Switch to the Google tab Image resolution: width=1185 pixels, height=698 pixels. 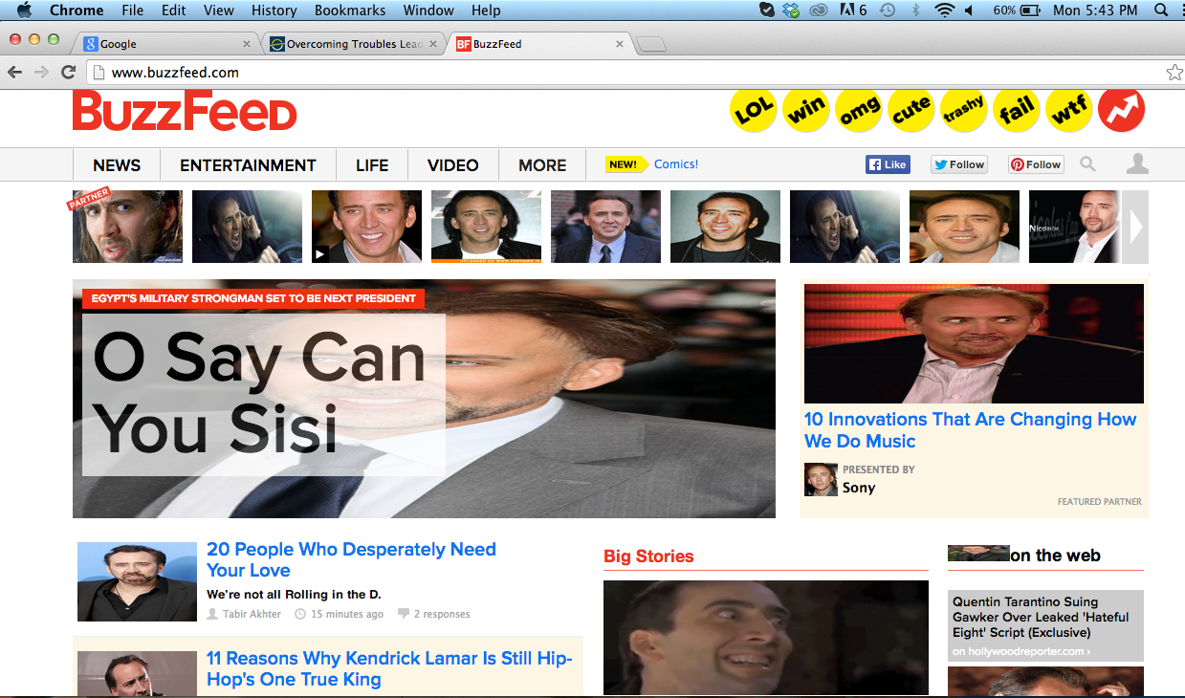point(166,44)
